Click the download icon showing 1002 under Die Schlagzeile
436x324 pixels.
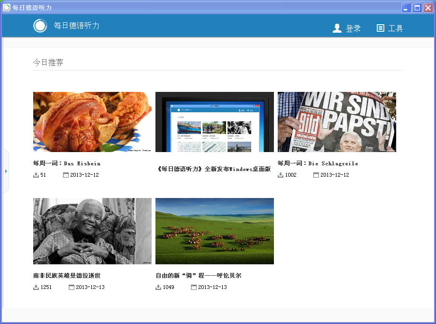point(279,174)
